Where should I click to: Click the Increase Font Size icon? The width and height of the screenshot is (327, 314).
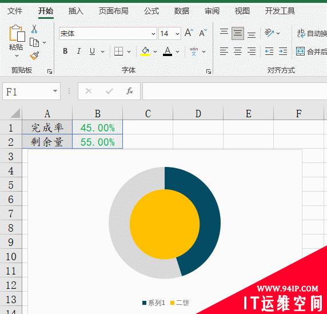coord(189,33)
